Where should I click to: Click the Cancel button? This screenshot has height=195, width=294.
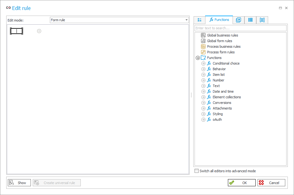click(x=271, y=183)
